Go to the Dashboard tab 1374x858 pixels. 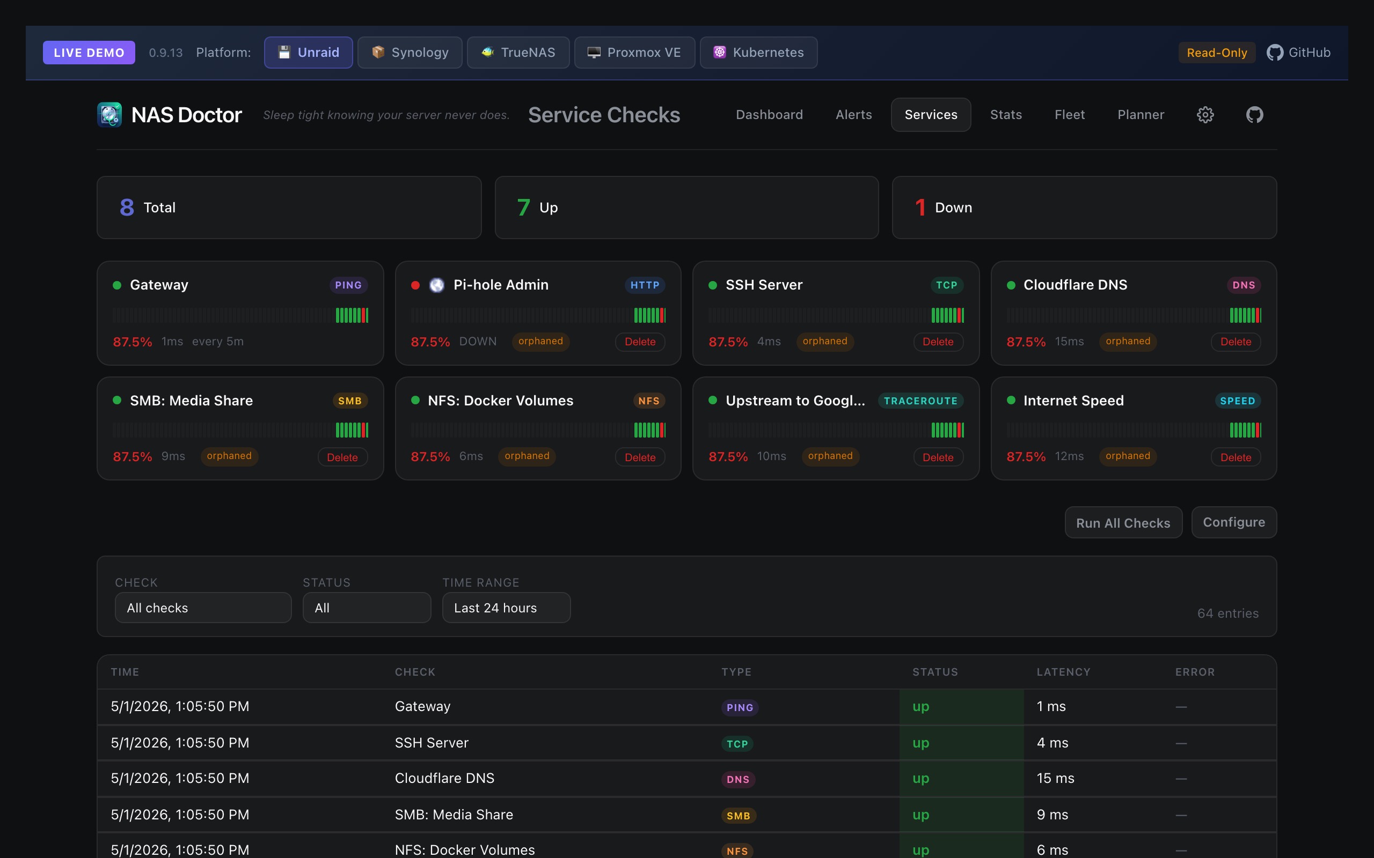(x=769, y=115)
